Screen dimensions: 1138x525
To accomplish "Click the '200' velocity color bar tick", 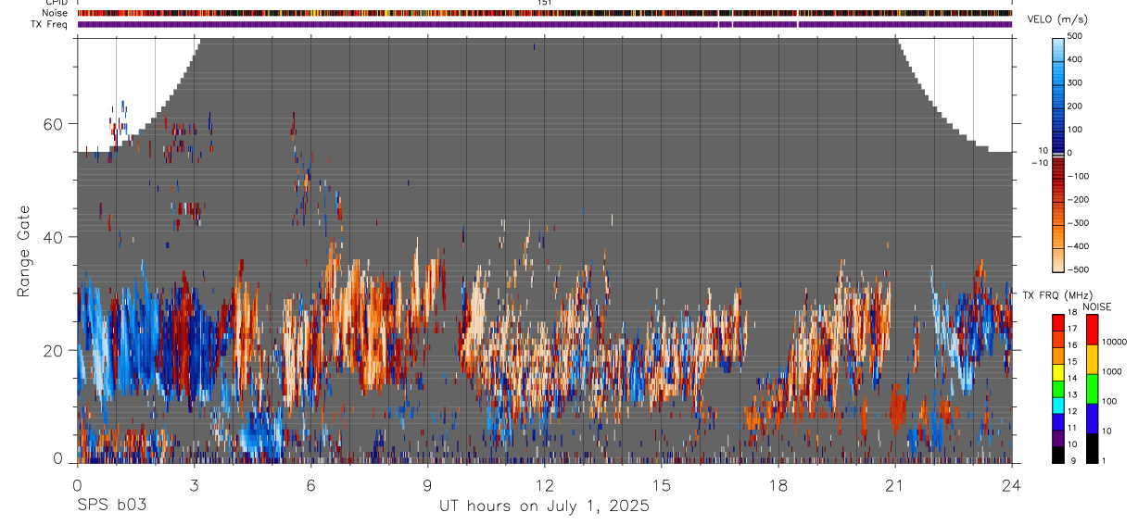I will [x=1077, y=106].
